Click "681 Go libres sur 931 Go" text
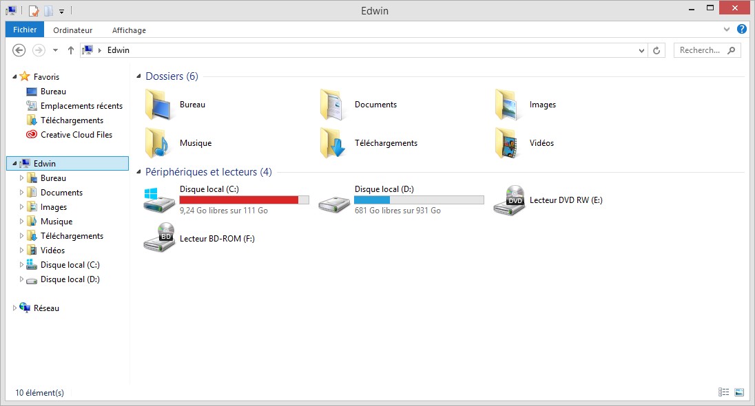This screenshot has height=406, width=755. tap(397, 210)
